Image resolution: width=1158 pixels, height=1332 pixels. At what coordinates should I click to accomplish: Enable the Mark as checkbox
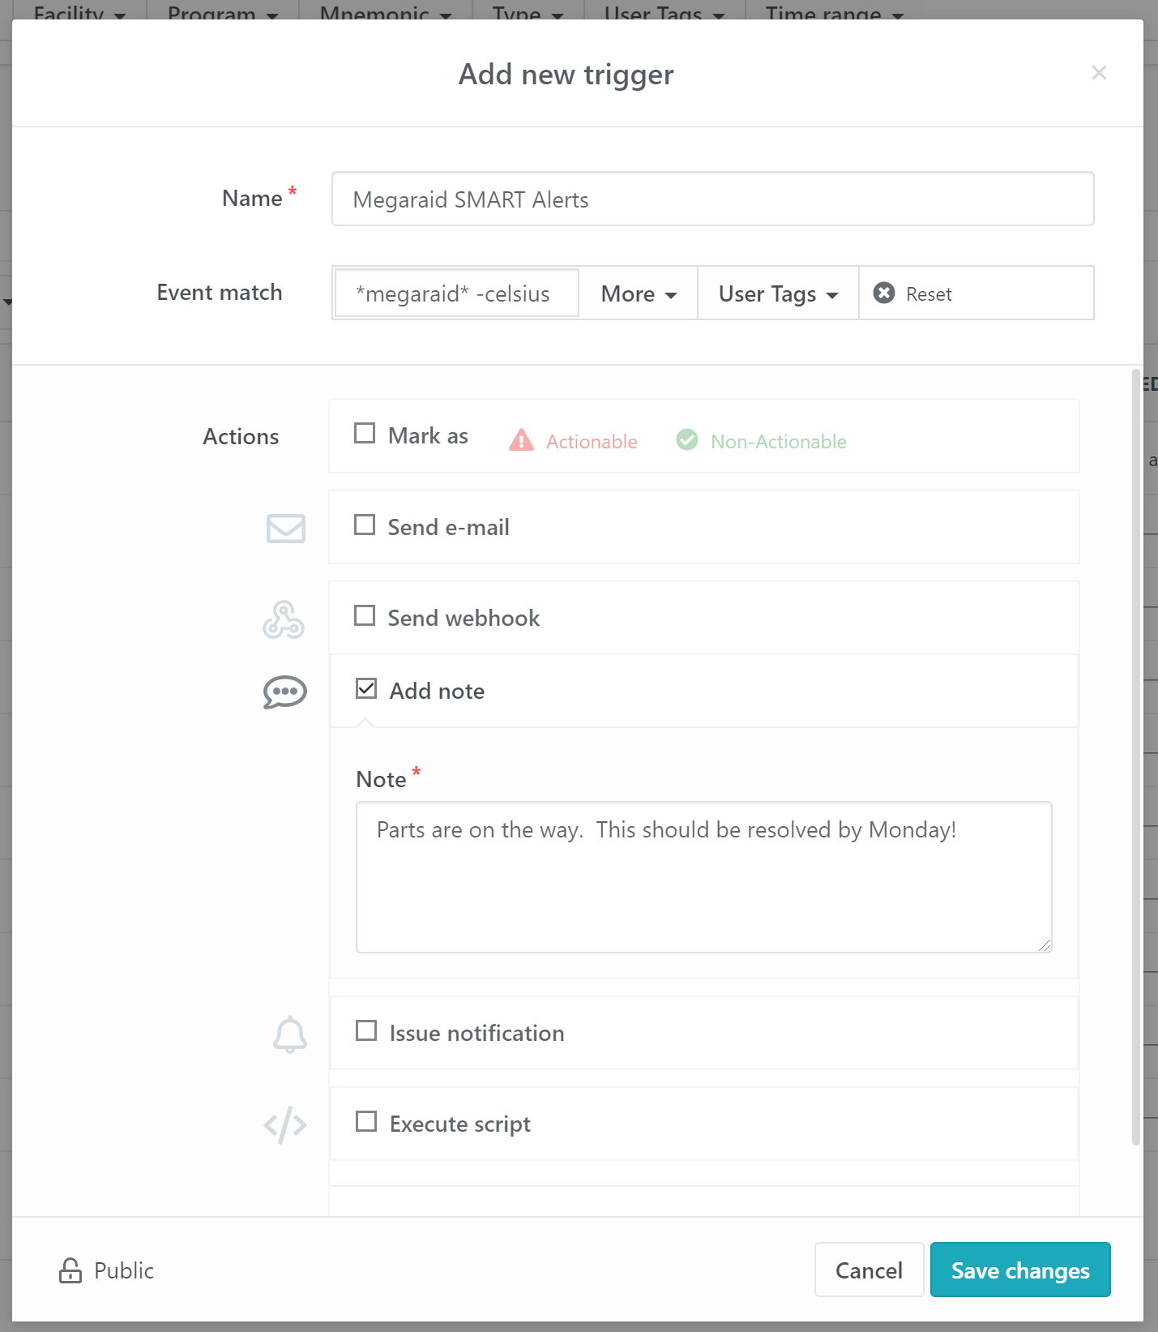pyautogui.click(x=365, y=434)
